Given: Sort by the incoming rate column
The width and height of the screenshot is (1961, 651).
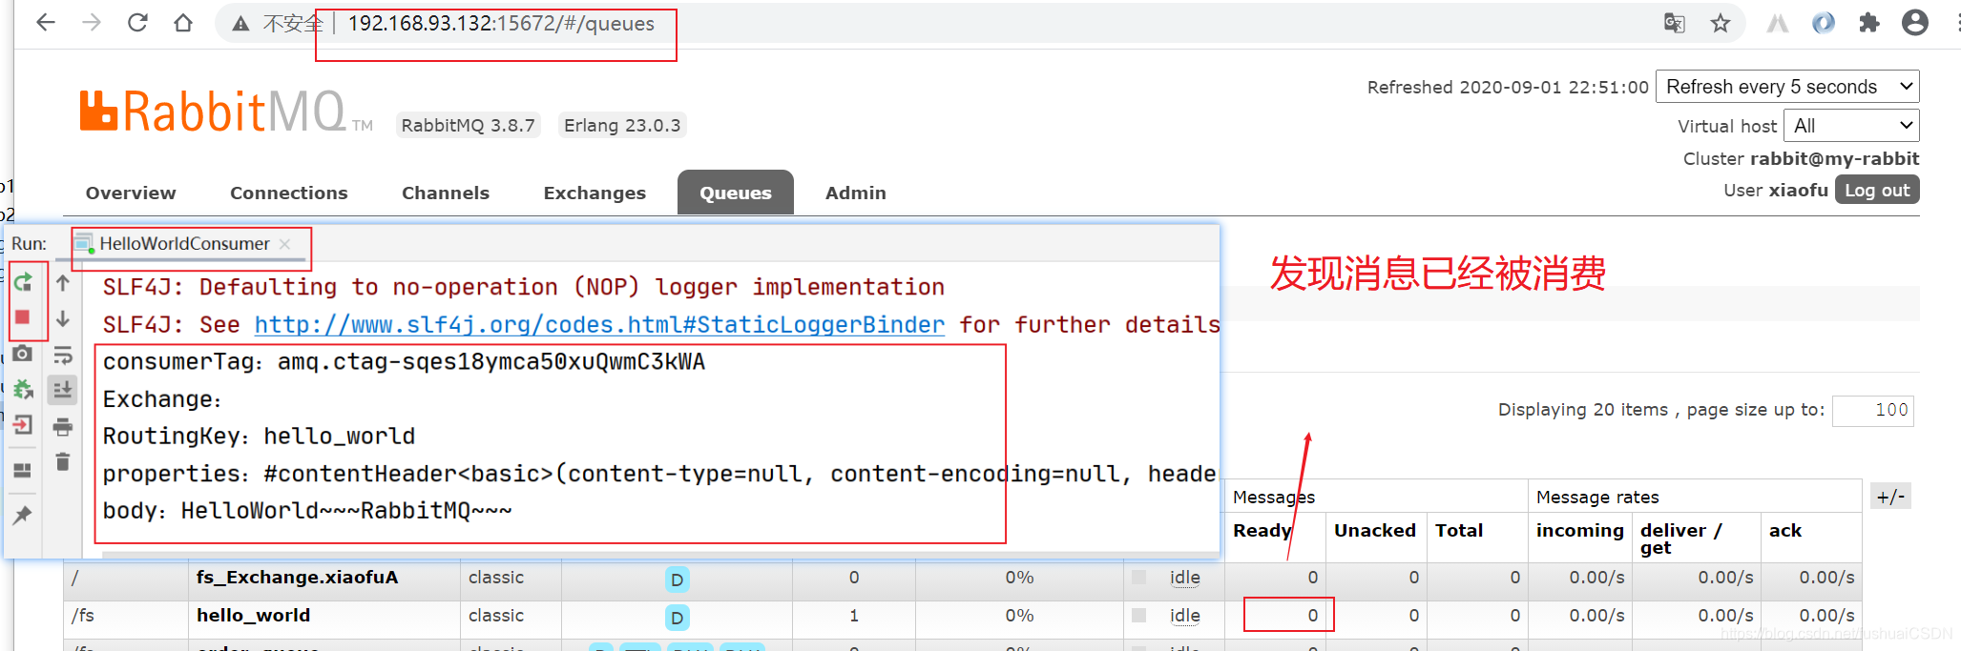Looking at the screenshot, I should click(1579, 531).
